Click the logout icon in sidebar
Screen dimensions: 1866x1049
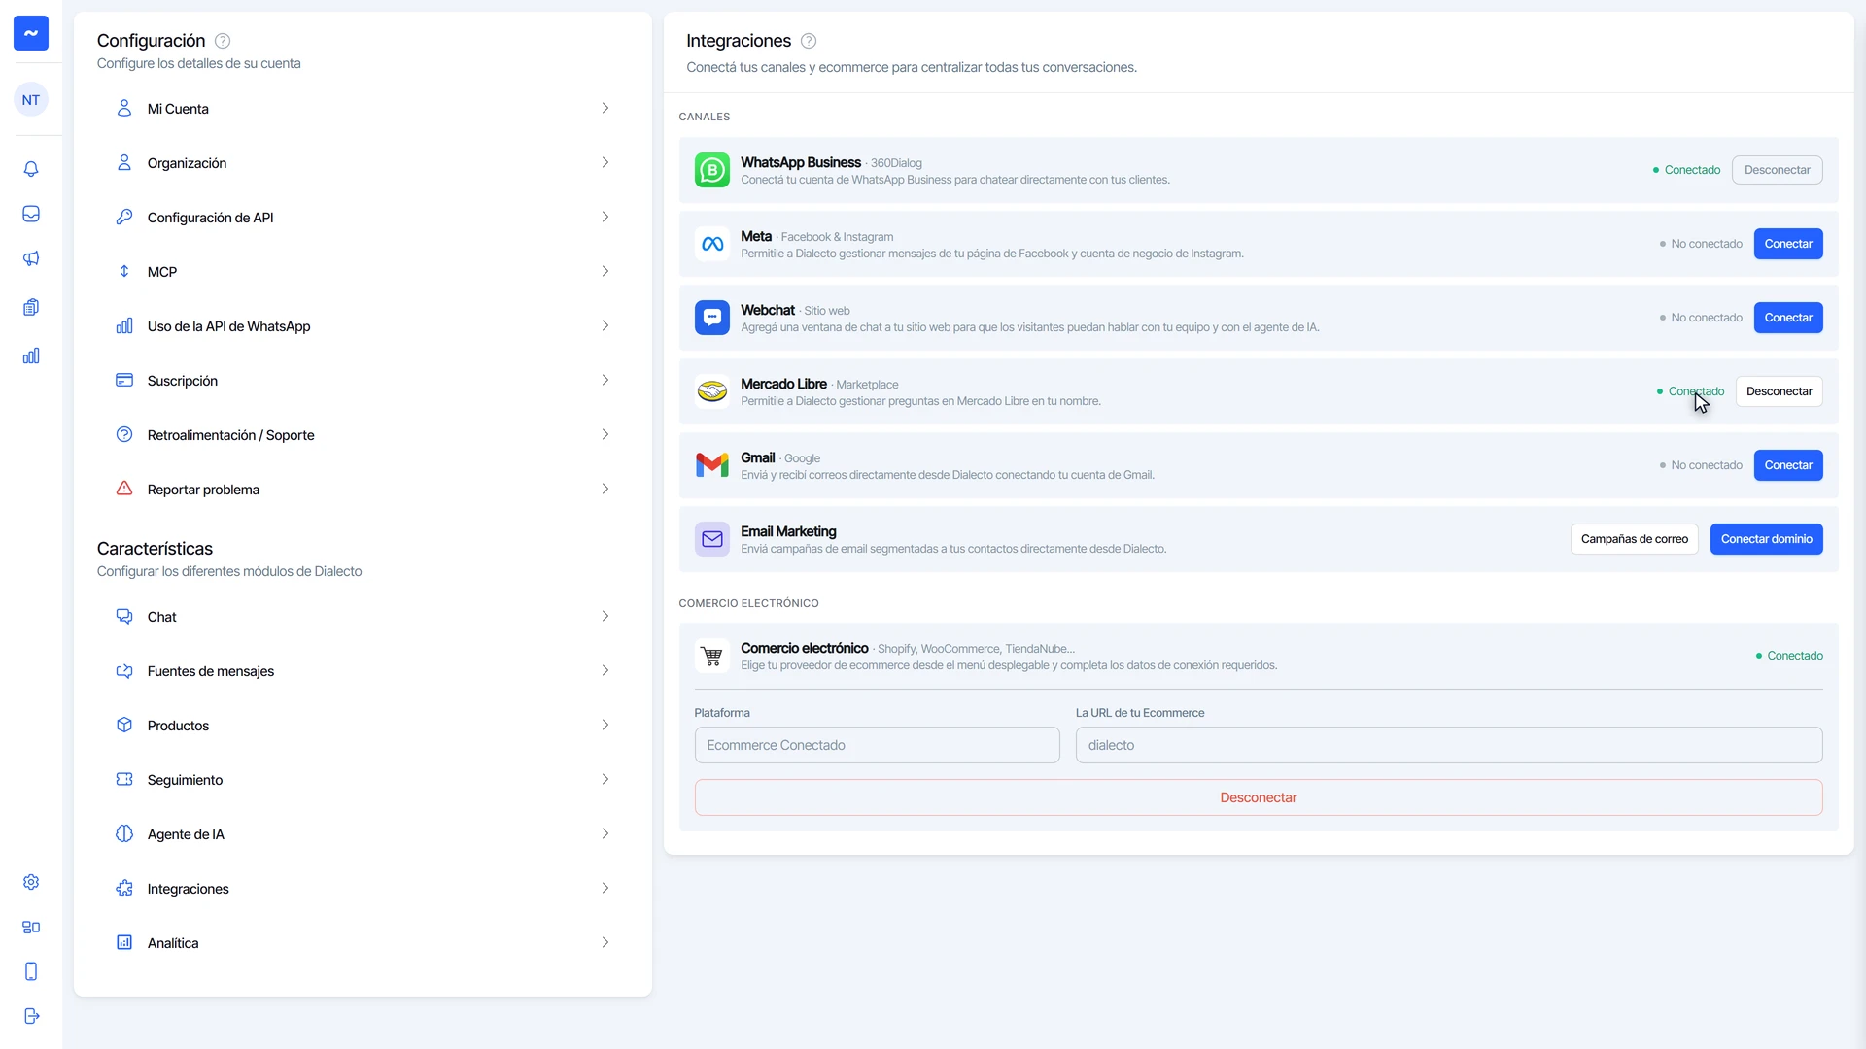pyautogui.click(x=31, y=1016)
